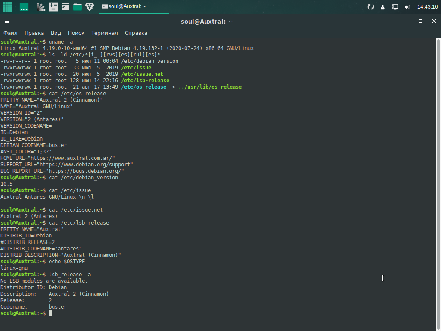This screenshot has height=331, width=441.
Task: Click the 'Description: Auxtral 2 (Cinnamon)' line
Action: (55, 294)
